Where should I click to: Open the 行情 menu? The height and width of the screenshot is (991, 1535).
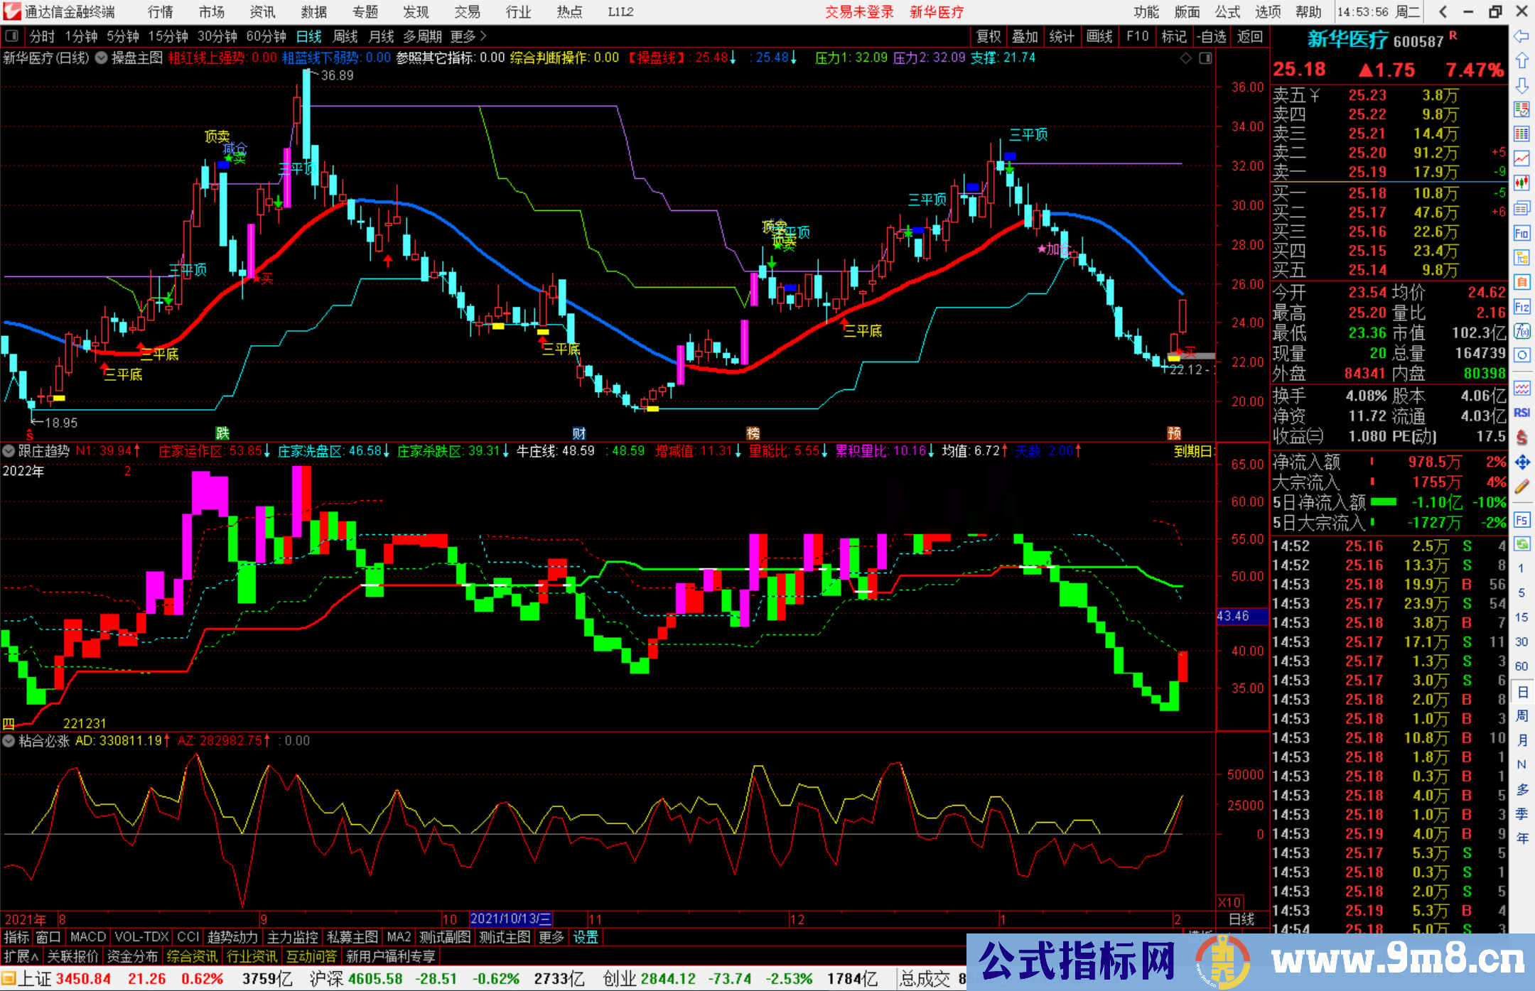[160, 12]
